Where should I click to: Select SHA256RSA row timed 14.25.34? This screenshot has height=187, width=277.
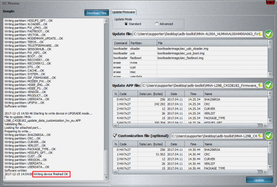(190, 100)
